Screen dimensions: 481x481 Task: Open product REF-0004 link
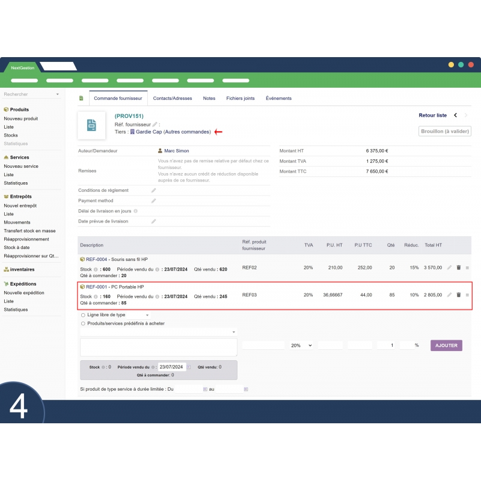[96, 259]
